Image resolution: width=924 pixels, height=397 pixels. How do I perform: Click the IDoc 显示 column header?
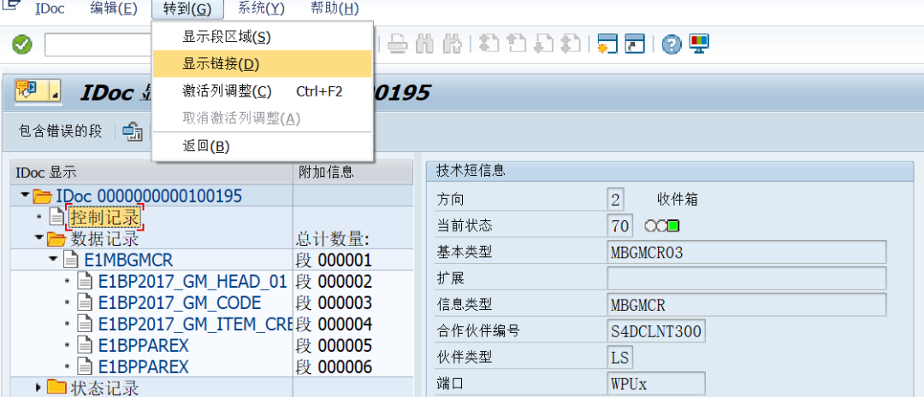pyautogui.click(x=152, y=172)
